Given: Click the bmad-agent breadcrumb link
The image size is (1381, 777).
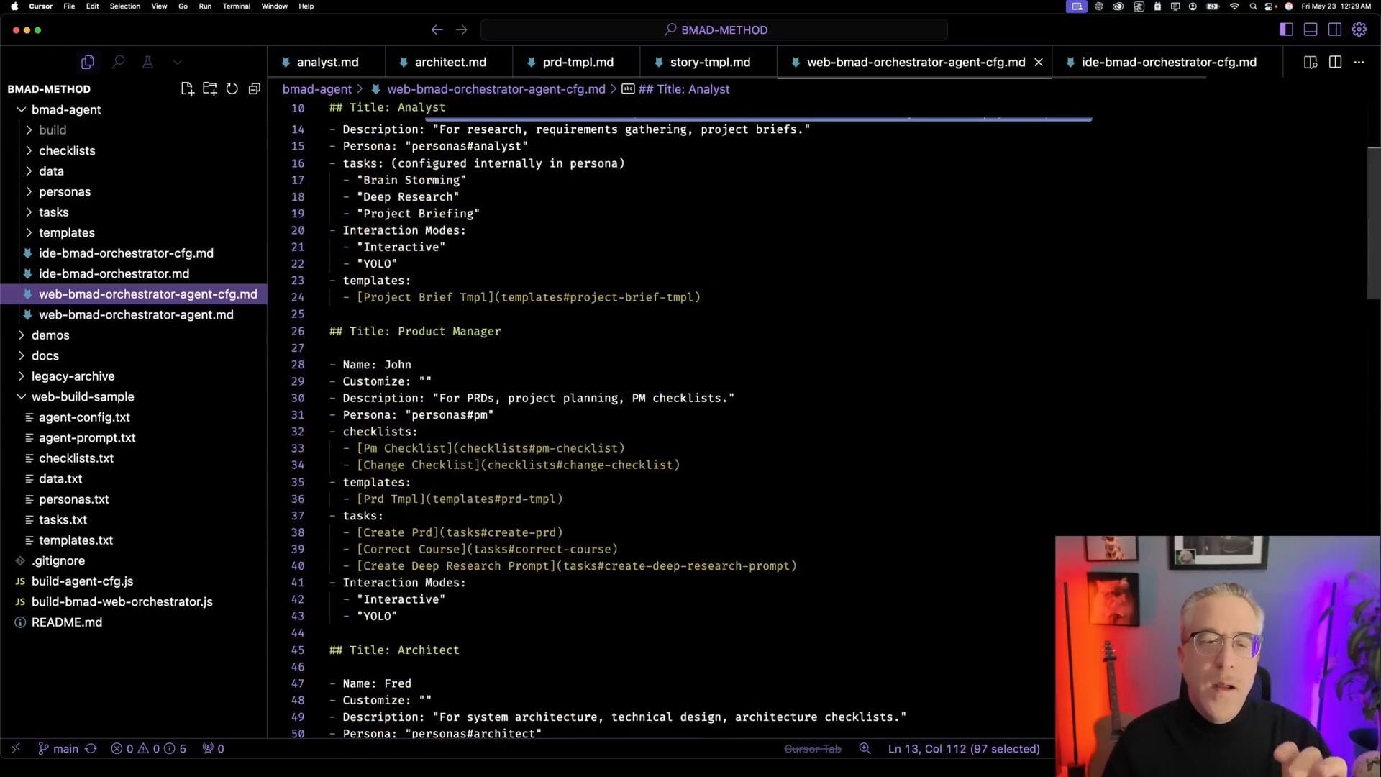Looking at the screenshot, I should [x=316, y=89].
